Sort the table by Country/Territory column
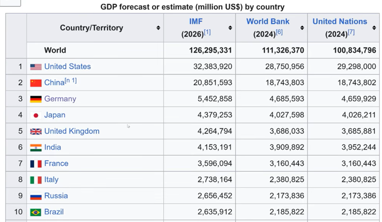Image resolution: width=382 pixels, height=222 pixels. [158, 28]
